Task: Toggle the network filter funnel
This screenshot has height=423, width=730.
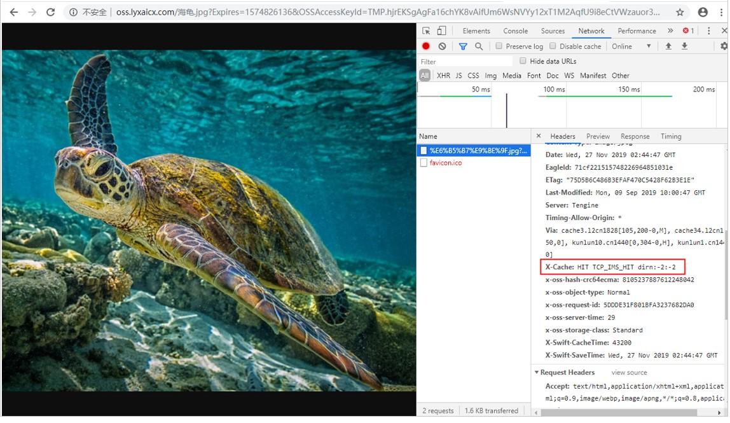Action: click(x=463, y=46)
